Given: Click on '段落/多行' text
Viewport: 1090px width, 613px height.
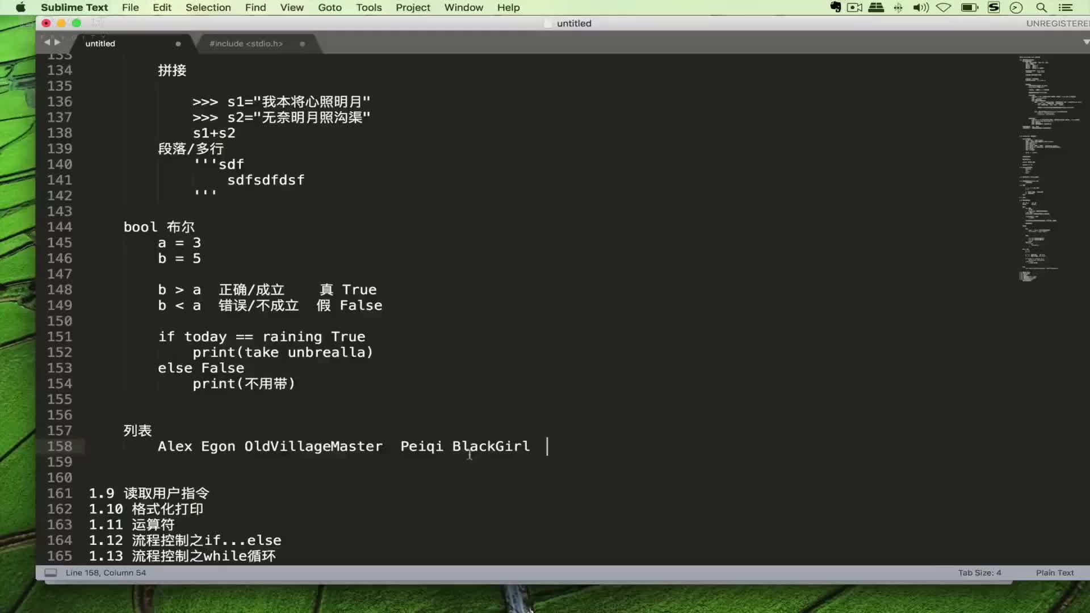Looking at the screenshot, I should tap(191, 149).
